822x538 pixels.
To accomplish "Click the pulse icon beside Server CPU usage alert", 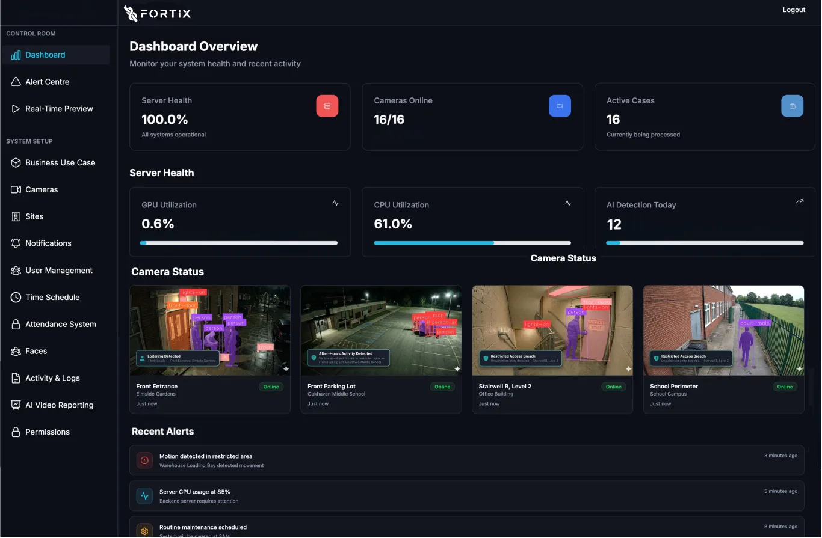I will 144,496.
